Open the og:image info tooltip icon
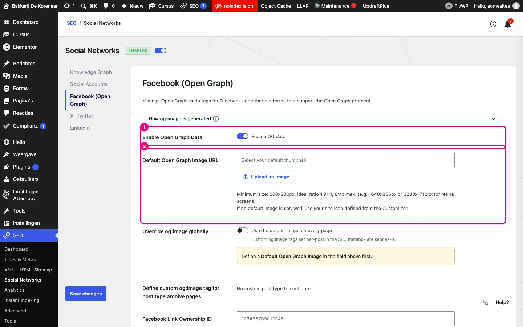The width and height of the screenshot is (523, 327). tap(216, 119)
